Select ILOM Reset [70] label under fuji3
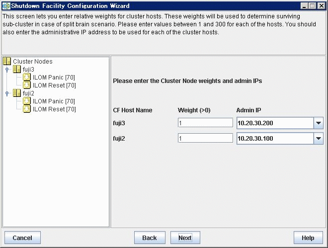The image size is (328, 248). tap(54, 85)
